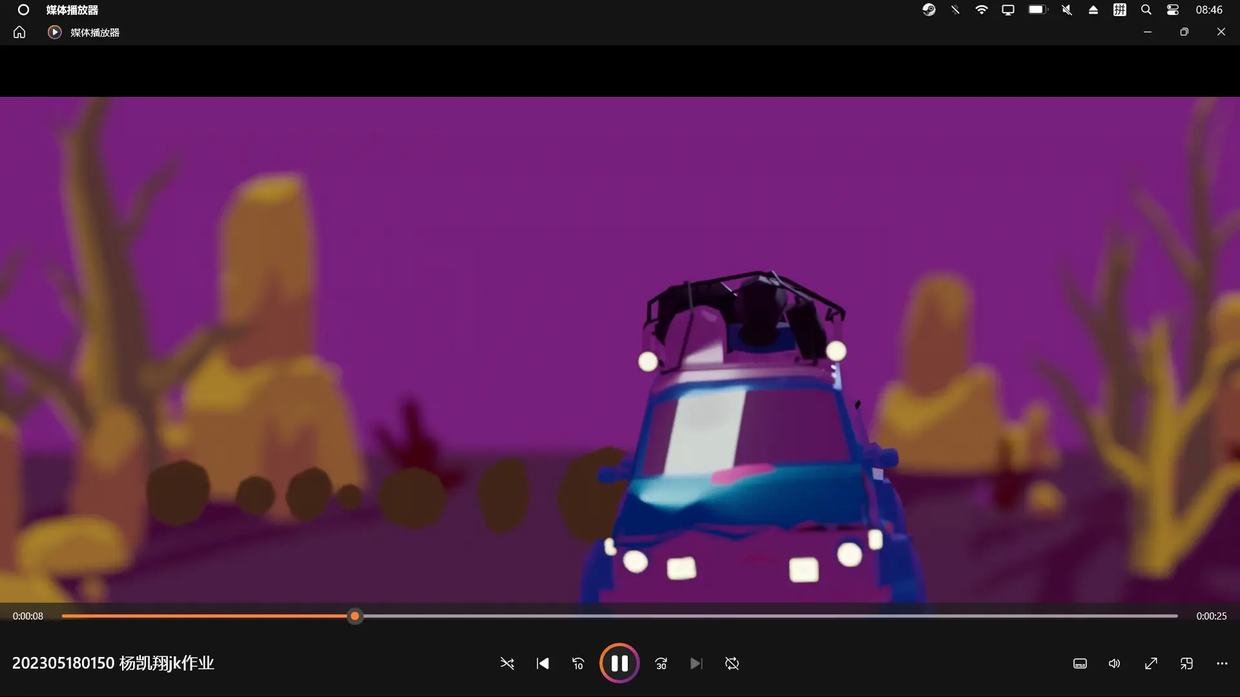Toggle repeat mode
The height and width of the screenshot is (697, 1240).
tap(732, 663)
